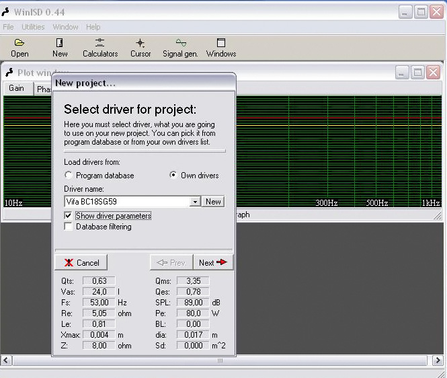Select the Own drivers radio button
Viewport: 447px width, 378px height.
point(173,176)
